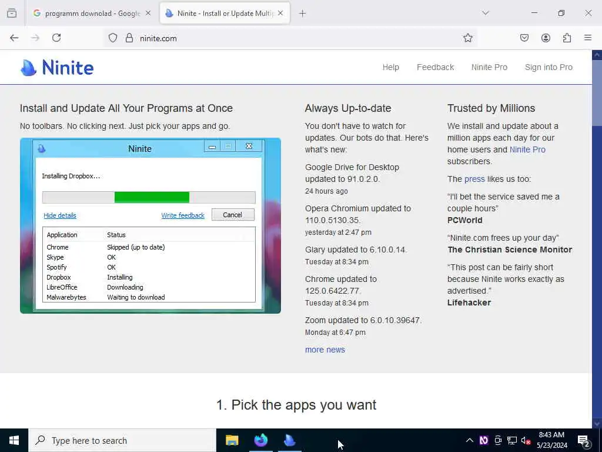602x452 pixels.
Task: Open a new tab with plus button
Action: point(303,14)
